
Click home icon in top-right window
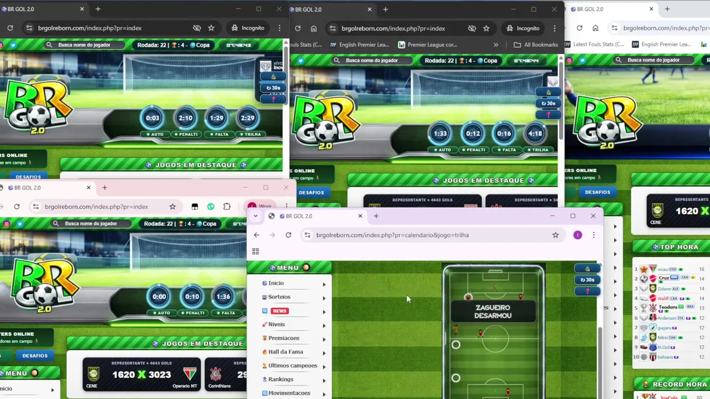tap(595, 28)
